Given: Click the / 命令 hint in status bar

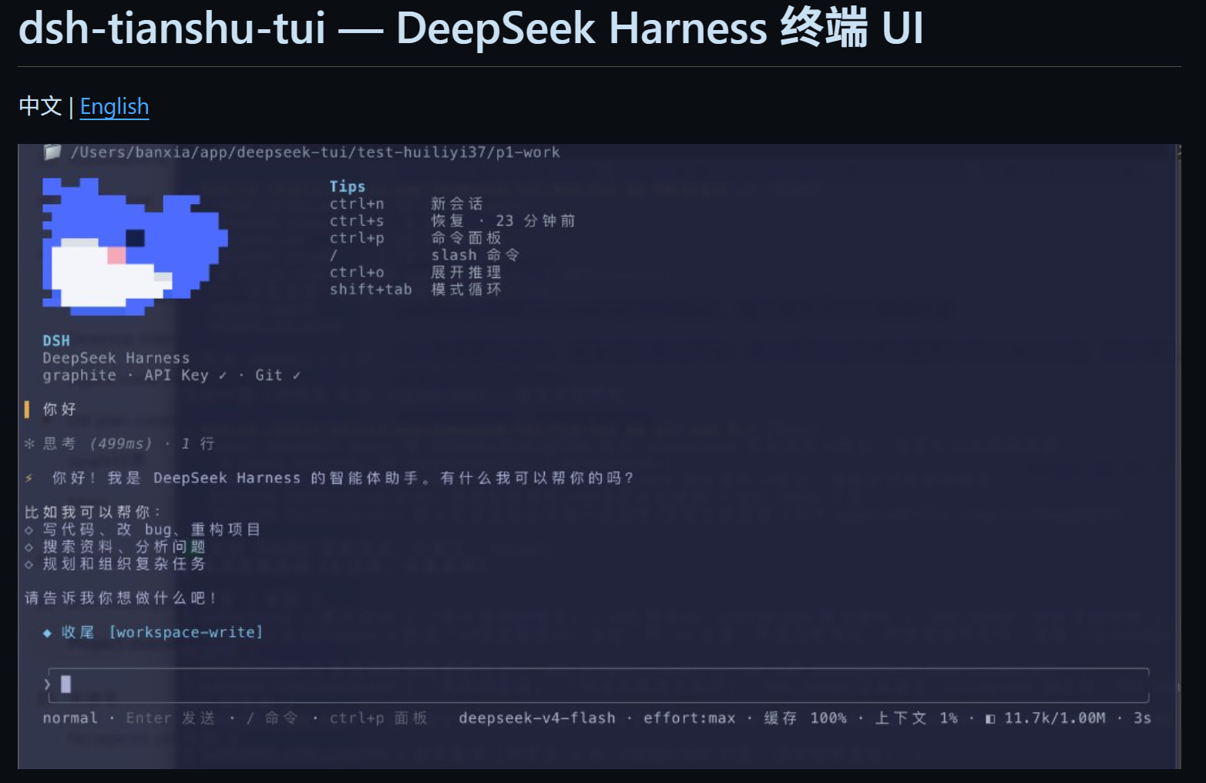Looking at the screenshot, I should (x=272, y=718).
